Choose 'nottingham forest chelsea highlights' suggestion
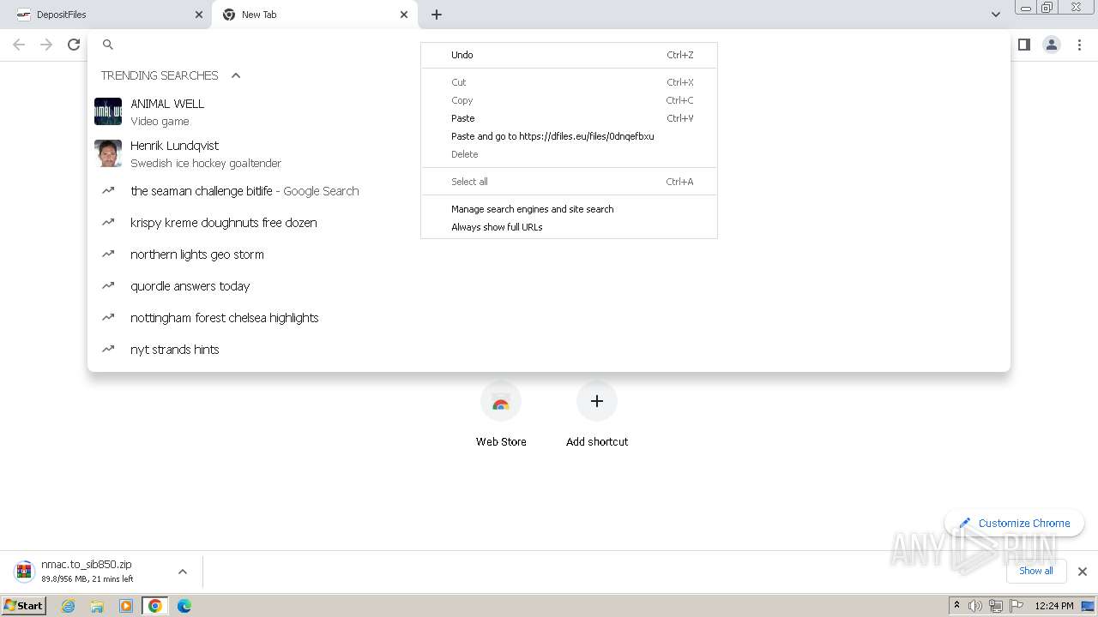The height and width of the screenshot is (617, 1098). pos(549,318)
